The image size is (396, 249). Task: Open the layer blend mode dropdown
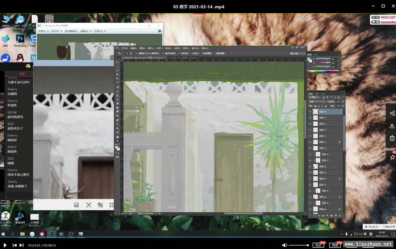click(x=317, y=102)
